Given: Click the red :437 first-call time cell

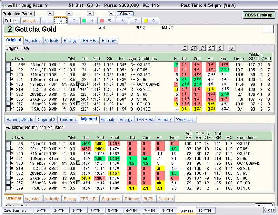Looking at the screenshot, I should [x=86, y=149].
